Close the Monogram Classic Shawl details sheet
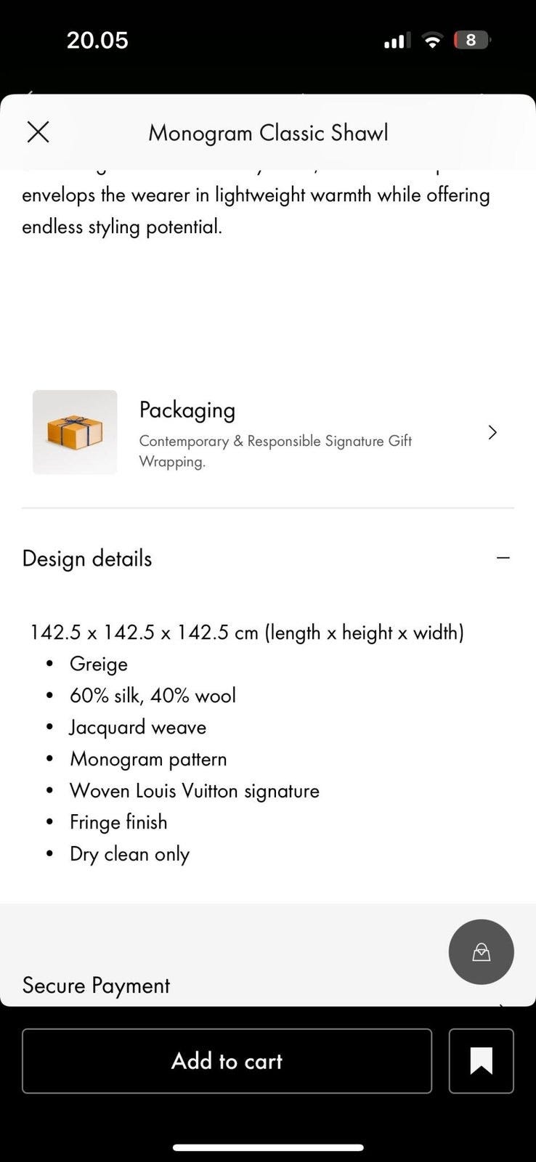The image size is (536, 1162). click(x=38, y=132)
